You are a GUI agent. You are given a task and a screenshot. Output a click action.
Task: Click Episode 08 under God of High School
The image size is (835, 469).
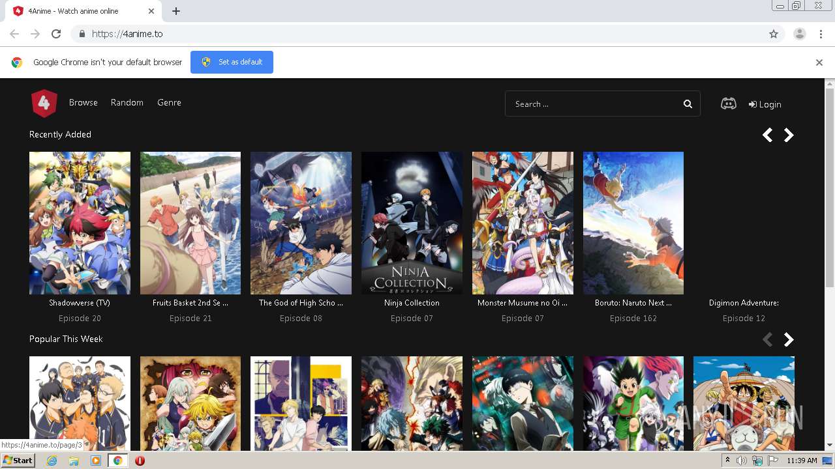point(301,319)
